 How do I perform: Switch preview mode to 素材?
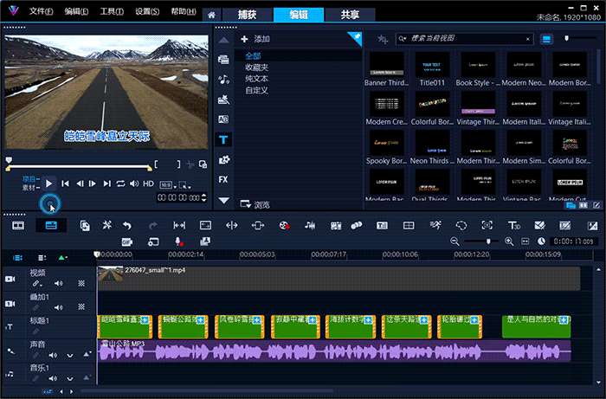pos(30,188)
